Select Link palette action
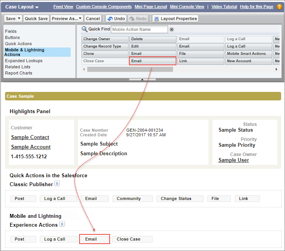The height and width of the screenshot is (251, 285). pyautogui.click(x=201, y=61)
